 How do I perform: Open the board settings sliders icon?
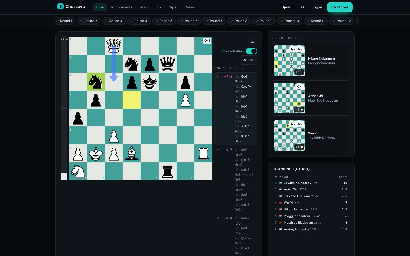(x=252, y=42)
